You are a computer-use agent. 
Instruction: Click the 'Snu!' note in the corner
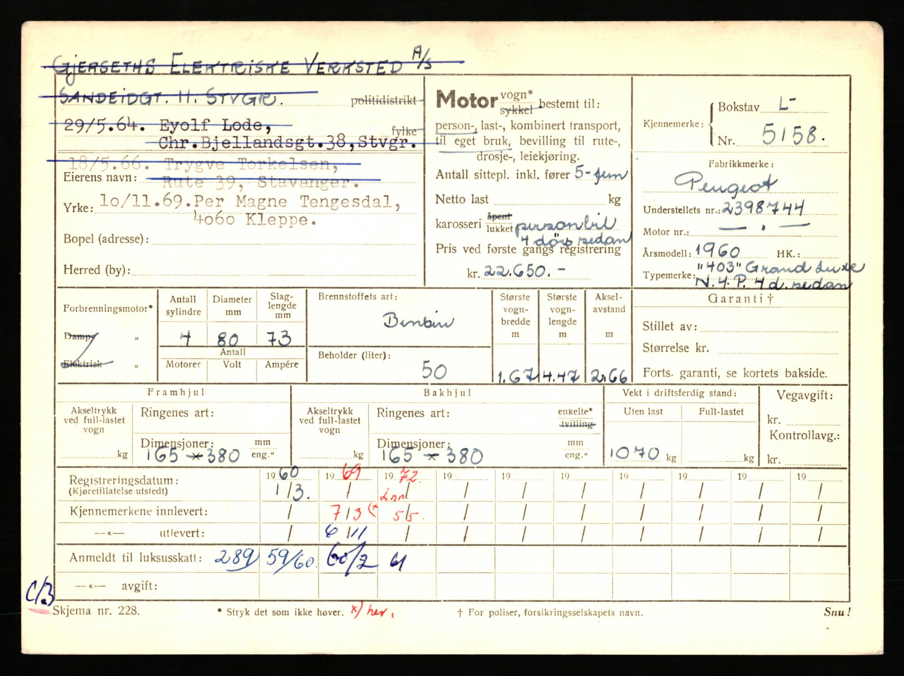coord(836,612)
